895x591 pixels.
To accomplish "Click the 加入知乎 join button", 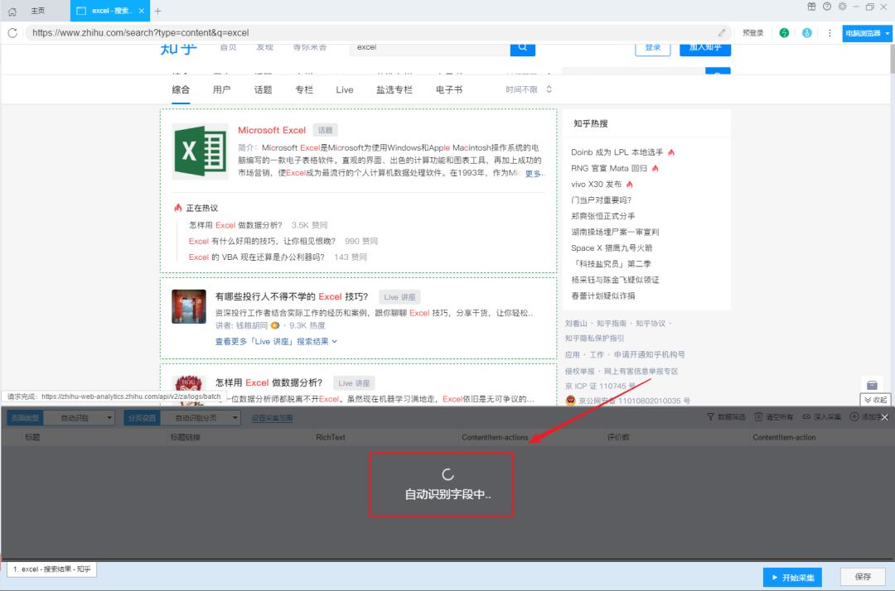I will (705, 49).
